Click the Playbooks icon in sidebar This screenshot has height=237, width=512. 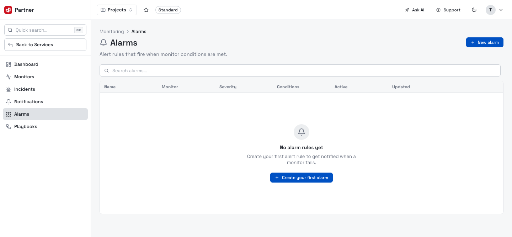(9, 127)
